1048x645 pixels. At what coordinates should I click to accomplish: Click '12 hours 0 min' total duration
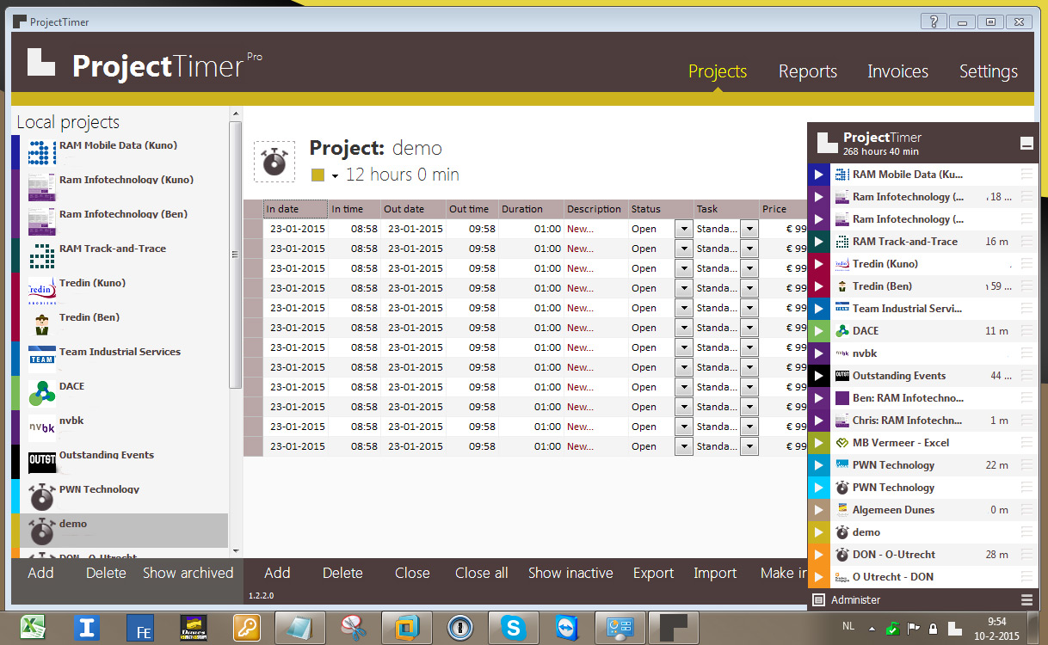402,175
